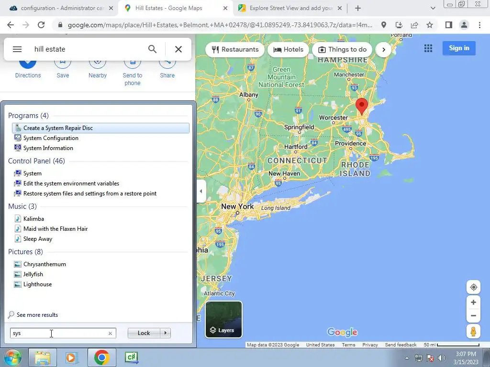Screen dimensions: 490x367
Task: Click the Lock button in Start menu
Action: [144, 333]
